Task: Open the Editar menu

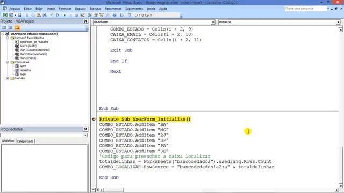Action: [x=27, y=9]
